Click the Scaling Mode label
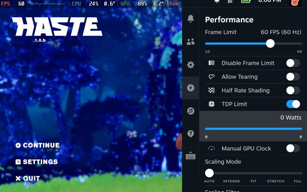307x192 pixels. 223,162
